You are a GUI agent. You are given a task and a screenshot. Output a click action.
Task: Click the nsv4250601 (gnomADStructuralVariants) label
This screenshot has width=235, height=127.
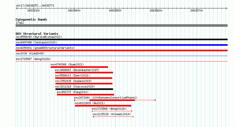[45, 48]
